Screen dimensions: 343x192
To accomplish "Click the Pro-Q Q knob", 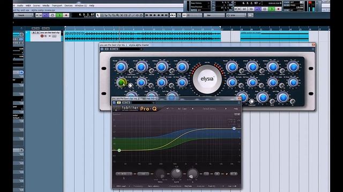I will [x=192, y=173].
